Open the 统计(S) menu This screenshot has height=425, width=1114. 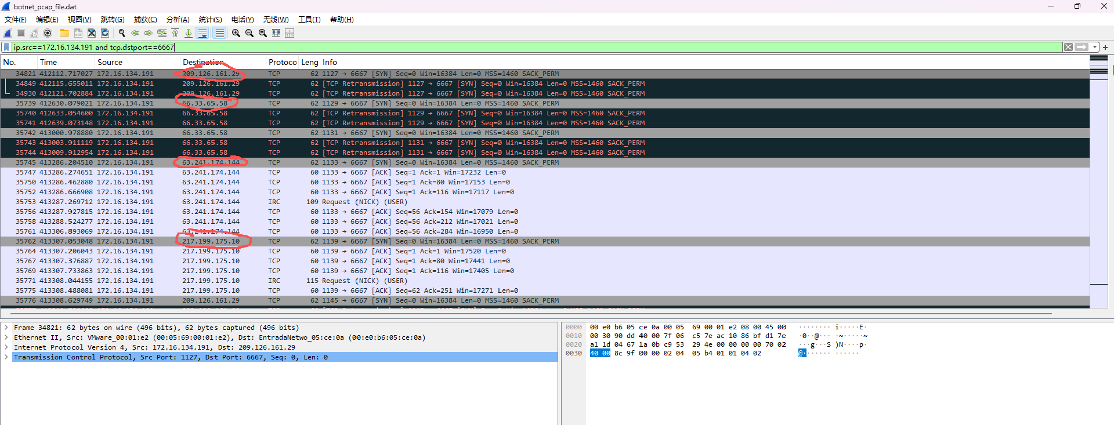click(x=210, y=20)
